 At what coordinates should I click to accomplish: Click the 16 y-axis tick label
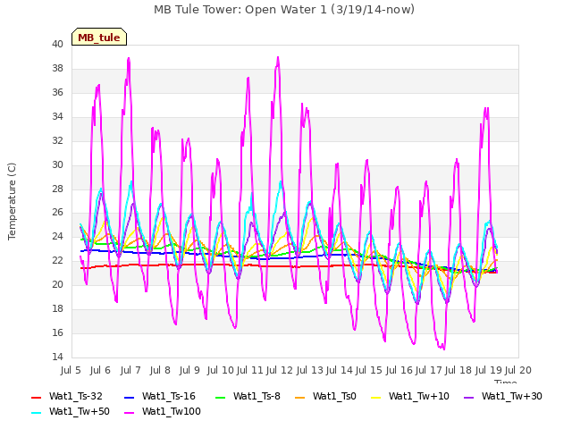coord(57,332)
